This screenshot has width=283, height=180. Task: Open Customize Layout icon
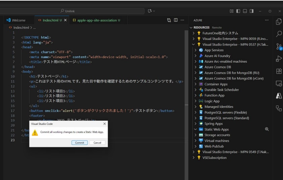point(232,11)
